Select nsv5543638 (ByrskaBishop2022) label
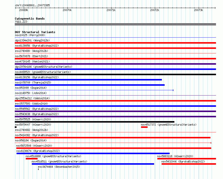Viewport: 223px width, 179px height. 37,114
